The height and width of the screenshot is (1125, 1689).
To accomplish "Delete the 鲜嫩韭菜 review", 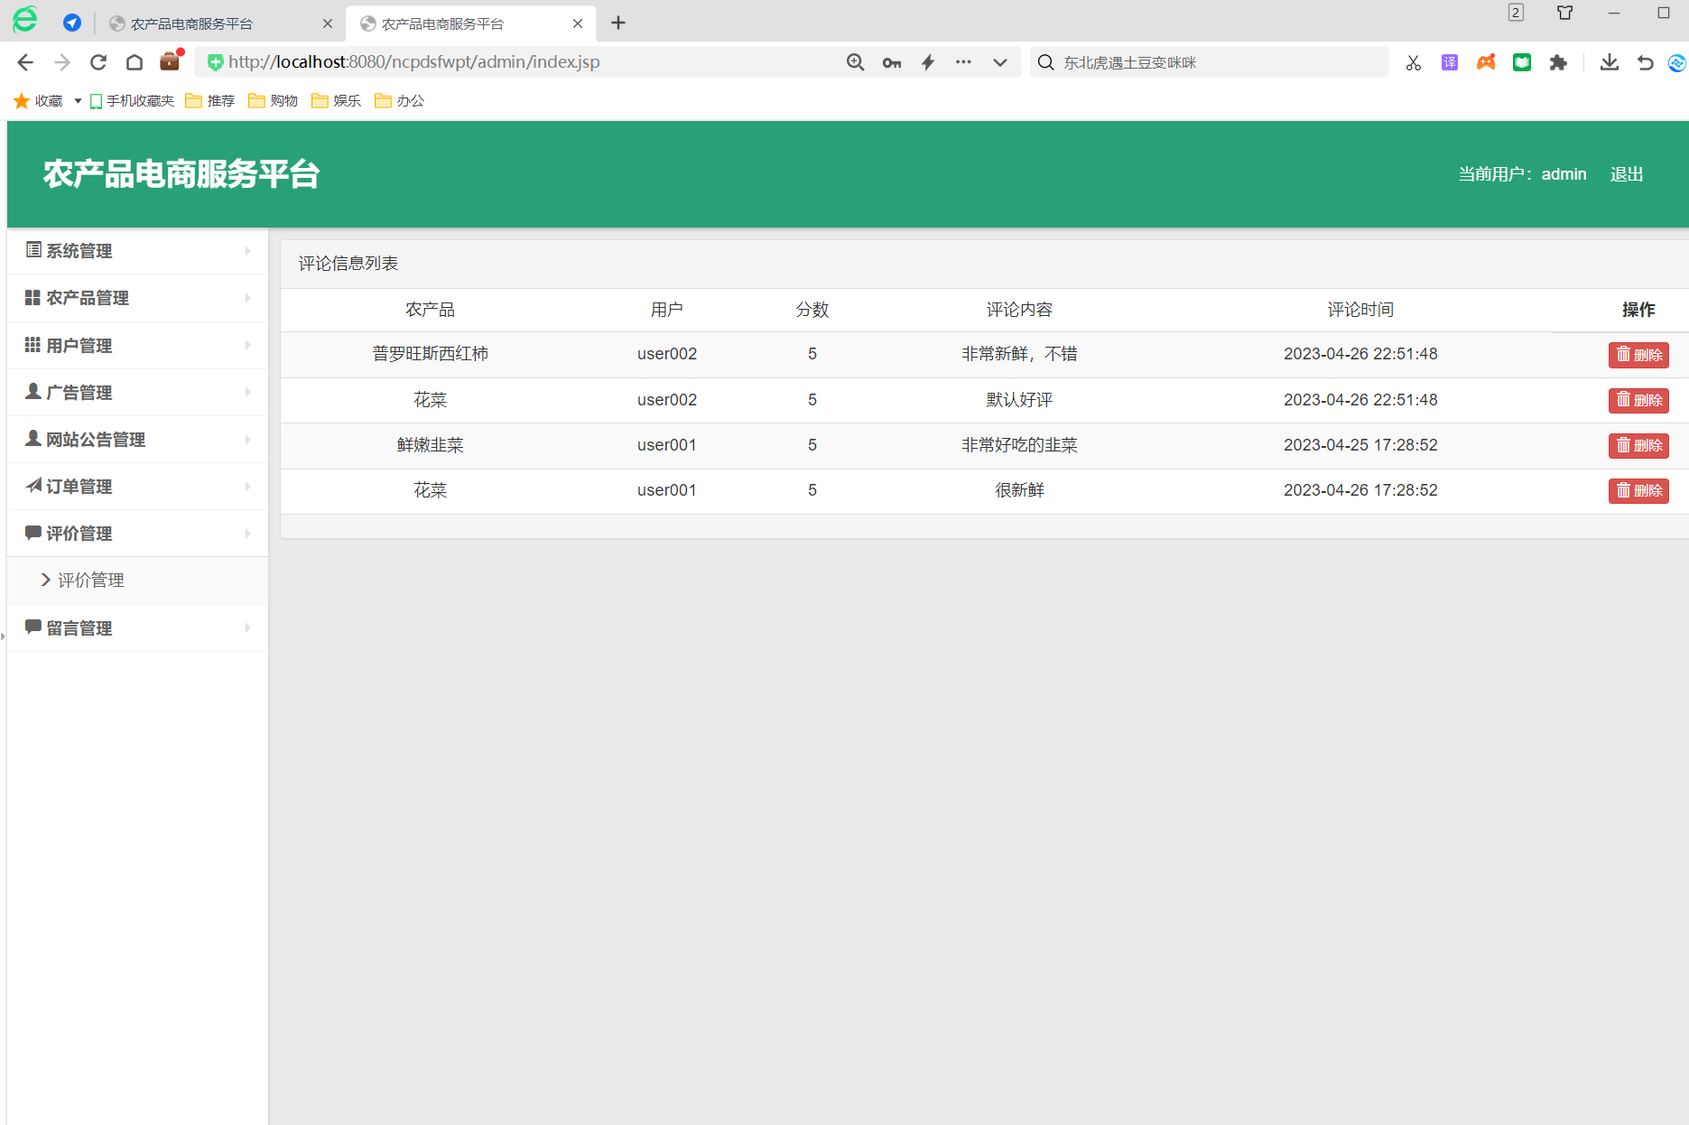I will tap(1638, 445).
